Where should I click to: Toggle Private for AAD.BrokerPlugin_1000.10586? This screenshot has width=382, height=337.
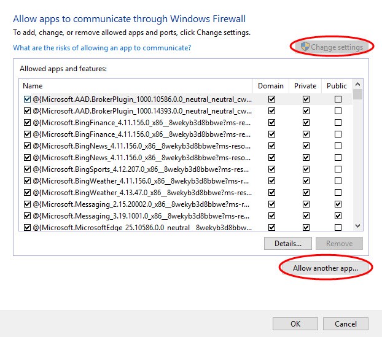coord(306,99)
